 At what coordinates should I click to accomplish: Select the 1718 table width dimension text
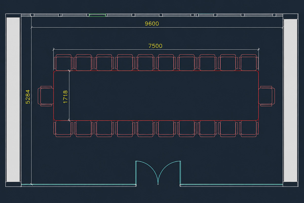(x=65, y=97)
